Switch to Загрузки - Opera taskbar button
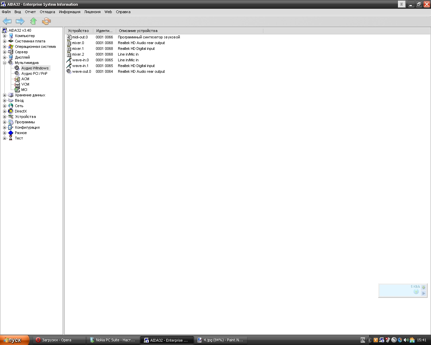 [x=59, y=340]
